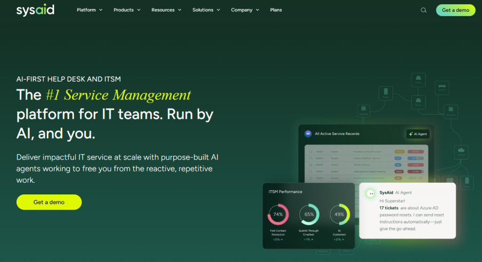Open the site search magnifier icon
The image size is (482, 262).
click(424, 10)
